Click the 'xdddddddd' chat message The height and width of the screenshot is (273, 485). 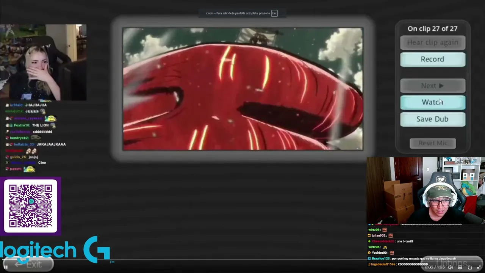[42, 132]
